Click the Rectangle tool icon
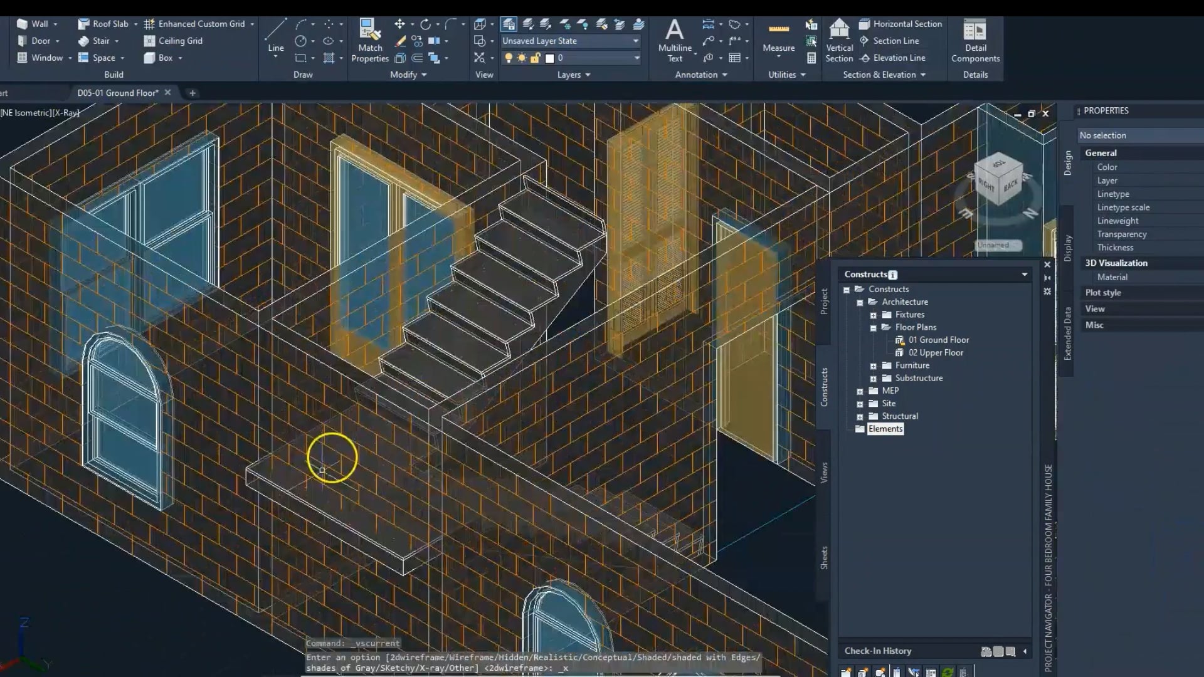Viewport: 1204px width, 677px height. pos(301,58)
